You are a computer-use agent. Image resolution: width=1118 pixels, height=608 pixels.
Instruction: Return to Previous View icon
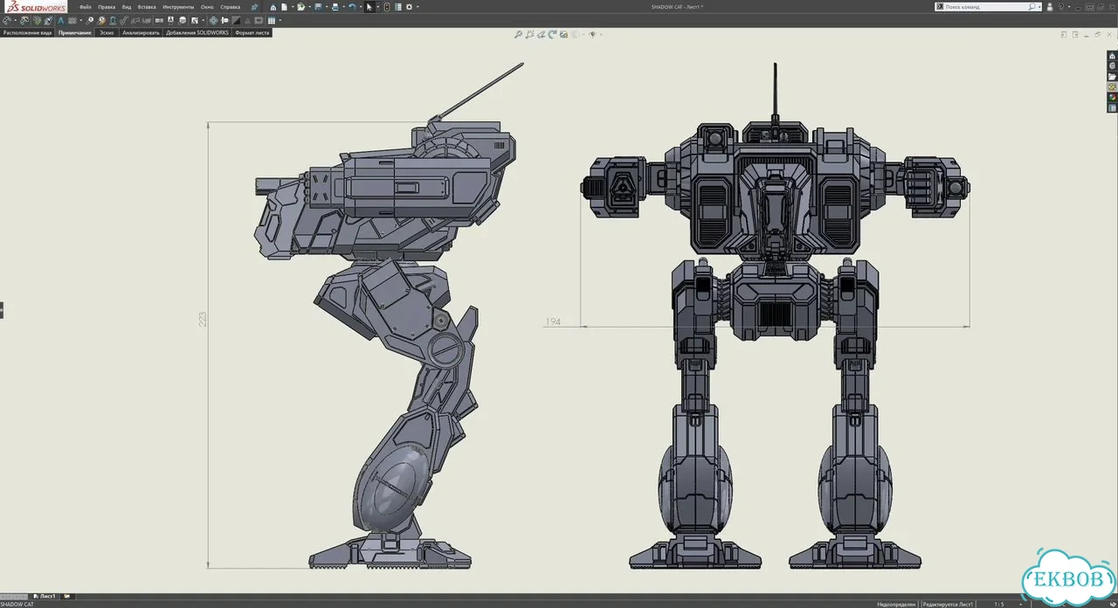541,35
